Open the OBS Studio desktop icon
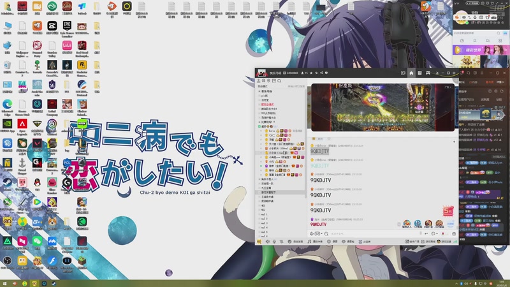 (7, 261)
